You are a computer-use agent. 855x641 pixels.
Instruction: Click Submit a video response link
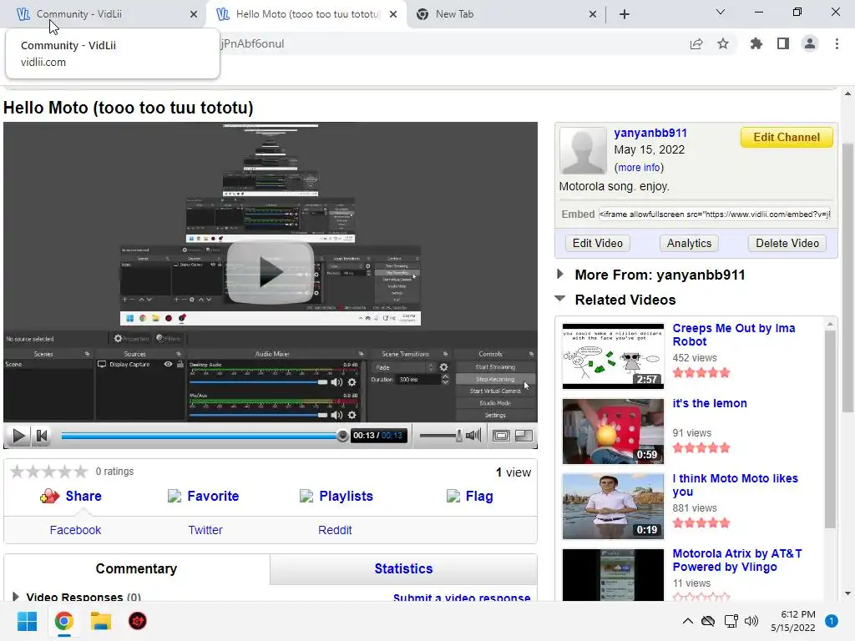point(461,598)
